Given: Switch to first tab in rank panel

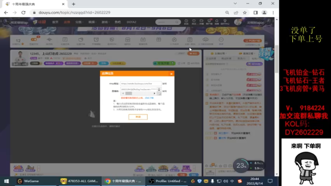Looking at the screenshot, I should tap(211, 58).
